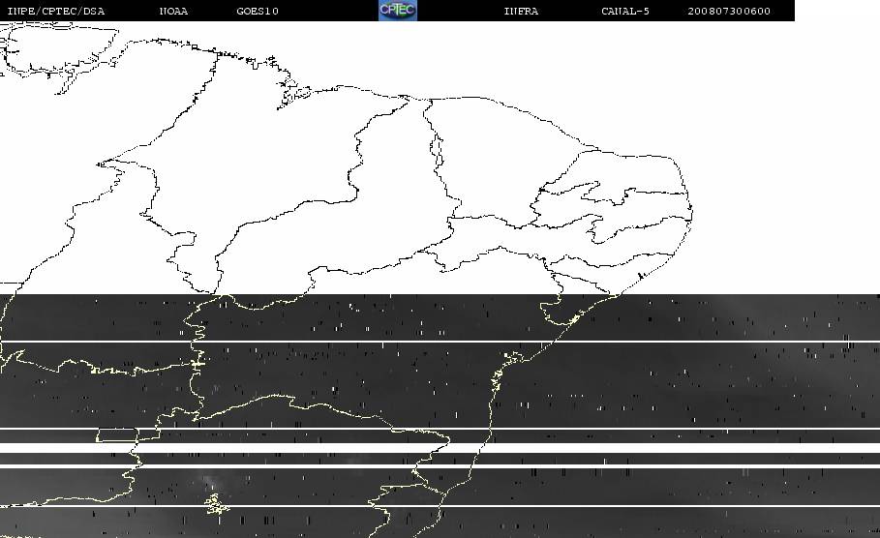
Task: Click the CPTEC logo in header
Action: coord(397,11)
